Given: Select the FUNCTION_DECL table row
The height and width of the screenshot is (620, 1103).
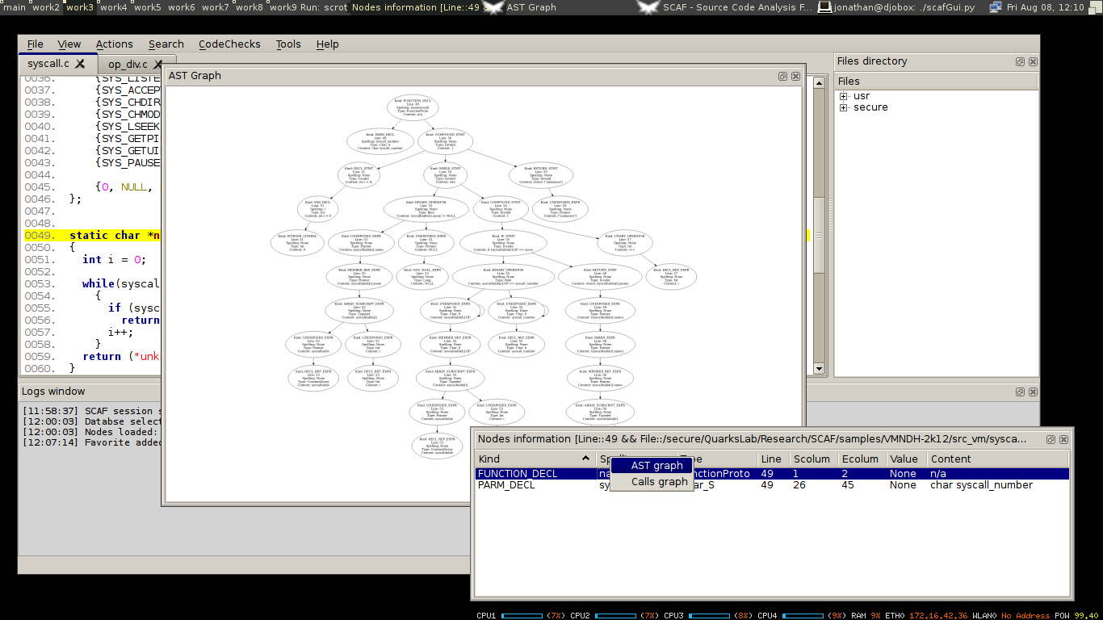Looking at the screenshot, I should click(772, 474).
